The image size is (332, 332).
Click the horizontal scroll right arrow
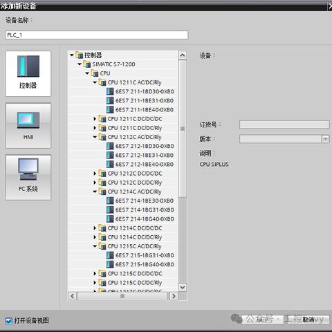[x=174, y=296]
